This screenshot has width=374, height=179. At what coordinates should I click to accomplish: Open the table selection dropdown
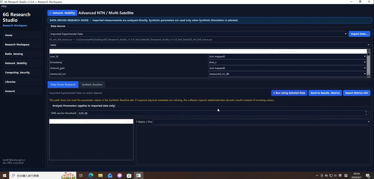coord(210,45)
